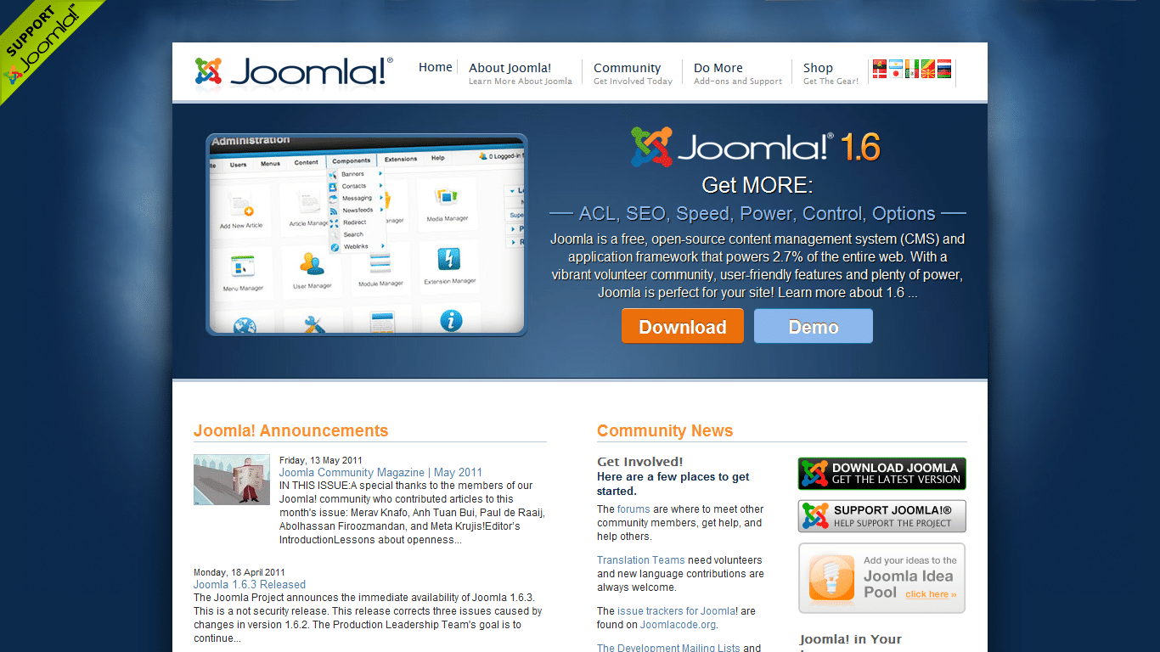Select the Denmark flag language icon
Viewport: 1160px width, 652px height.
pyautogui.click(x=880, y=74)
